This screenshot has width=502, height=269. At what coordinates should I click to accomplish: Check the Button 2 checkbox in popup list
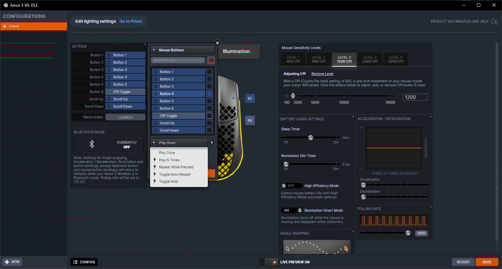(209, 79)
